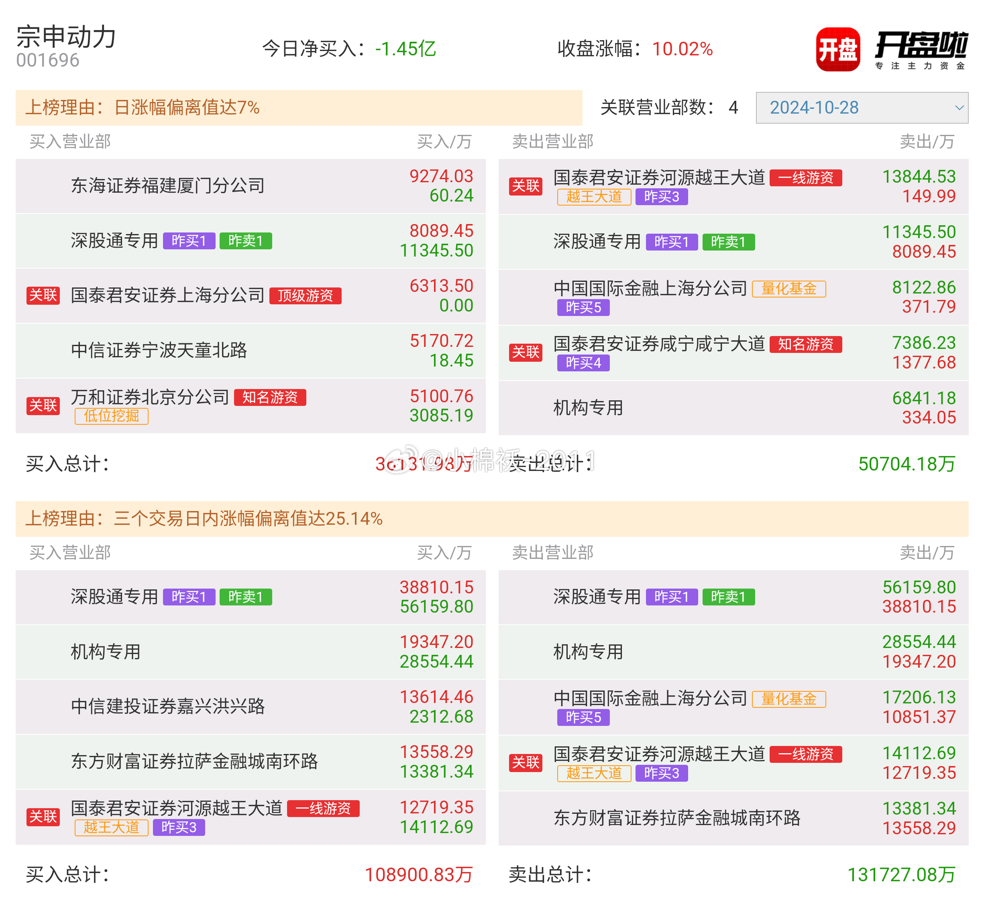Click the 昨买4 tag
This screenshot has height=919, width=984.
pos(584,363)
